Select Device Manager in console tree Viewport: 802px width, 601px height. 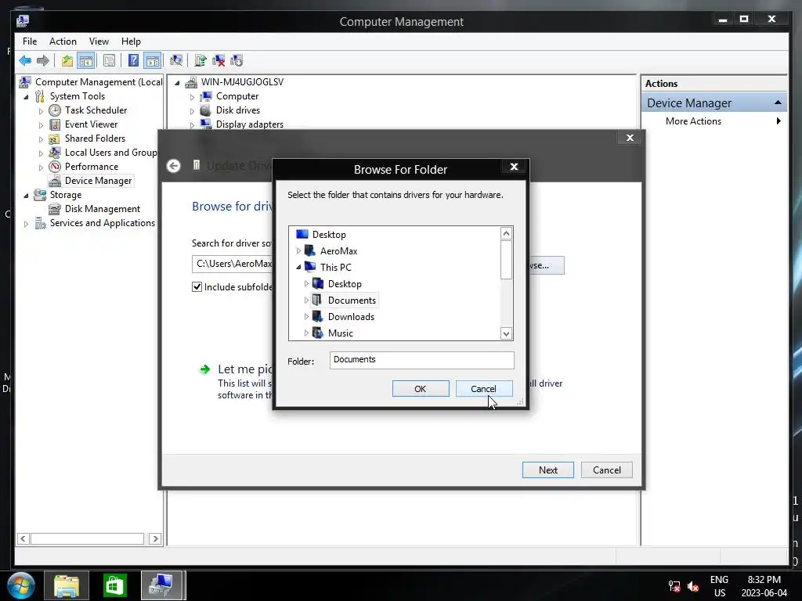[x=98, y=181]
